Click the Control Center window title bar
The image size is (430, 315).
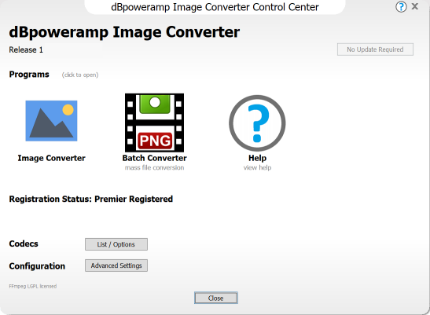coord(215,7)
